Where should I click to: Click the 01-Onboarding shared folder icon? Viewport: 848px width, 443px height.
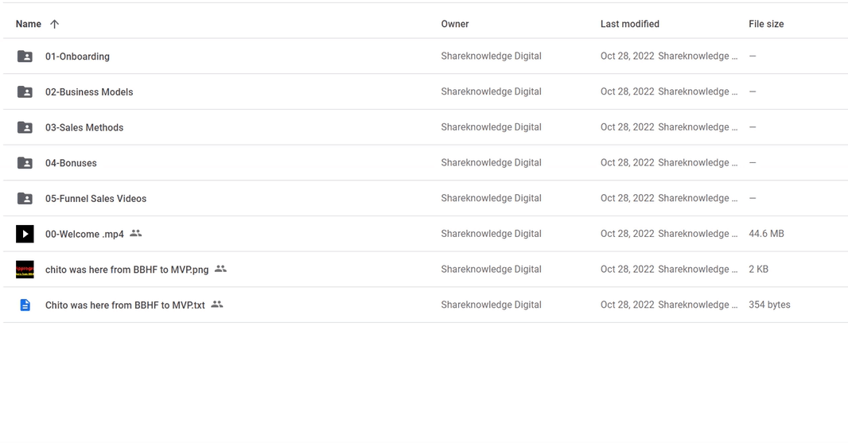[25, 56]
